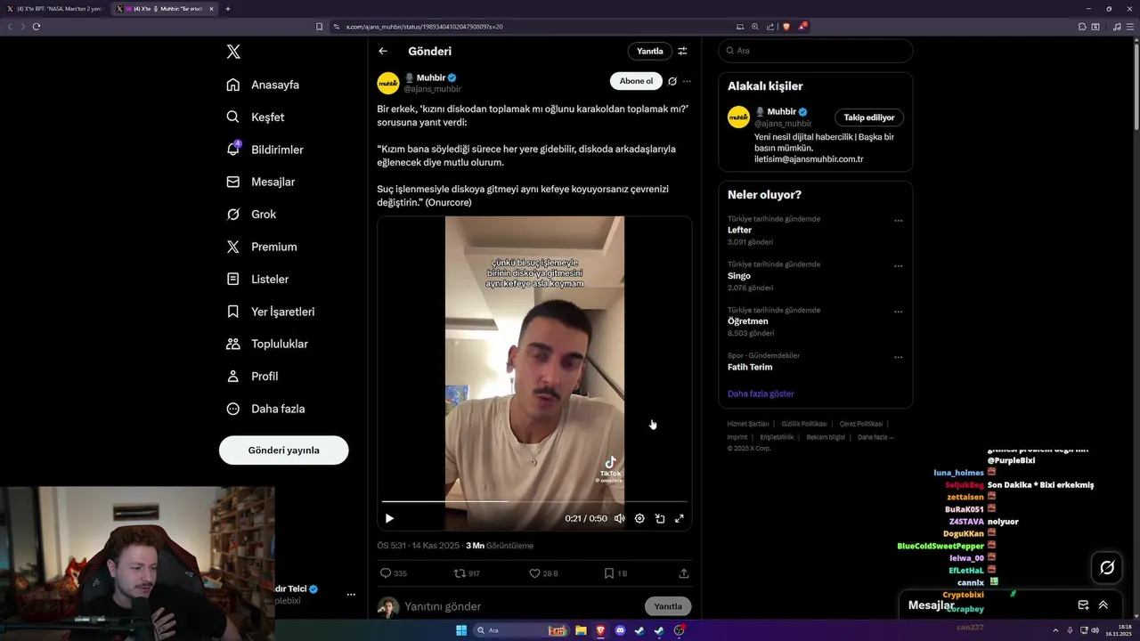Open Anasayfa from the X sidebar
1140x641 pixels.
263,85
